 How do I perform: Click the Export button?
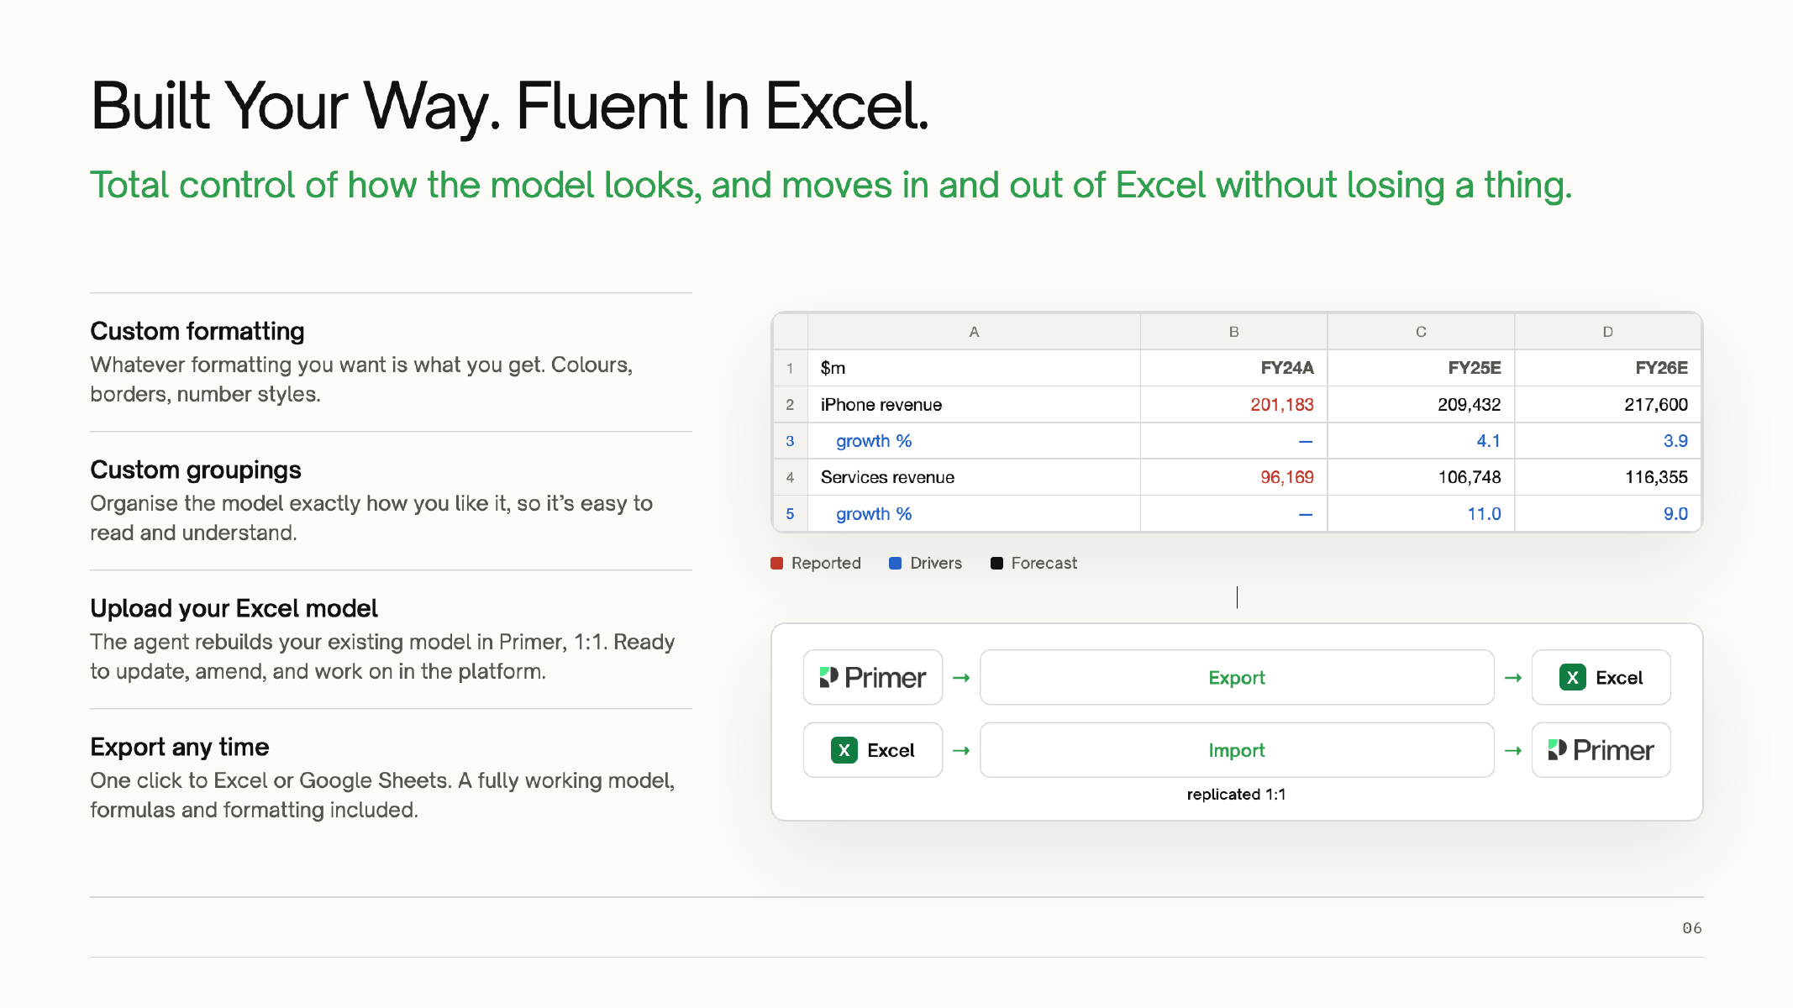[1237, 677]
